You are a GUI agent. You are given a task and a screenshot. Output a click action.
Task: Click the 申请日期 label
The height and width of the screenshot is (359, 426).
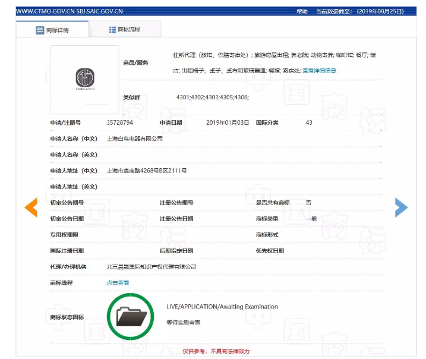pyautogui.click(x=171, y=122)
